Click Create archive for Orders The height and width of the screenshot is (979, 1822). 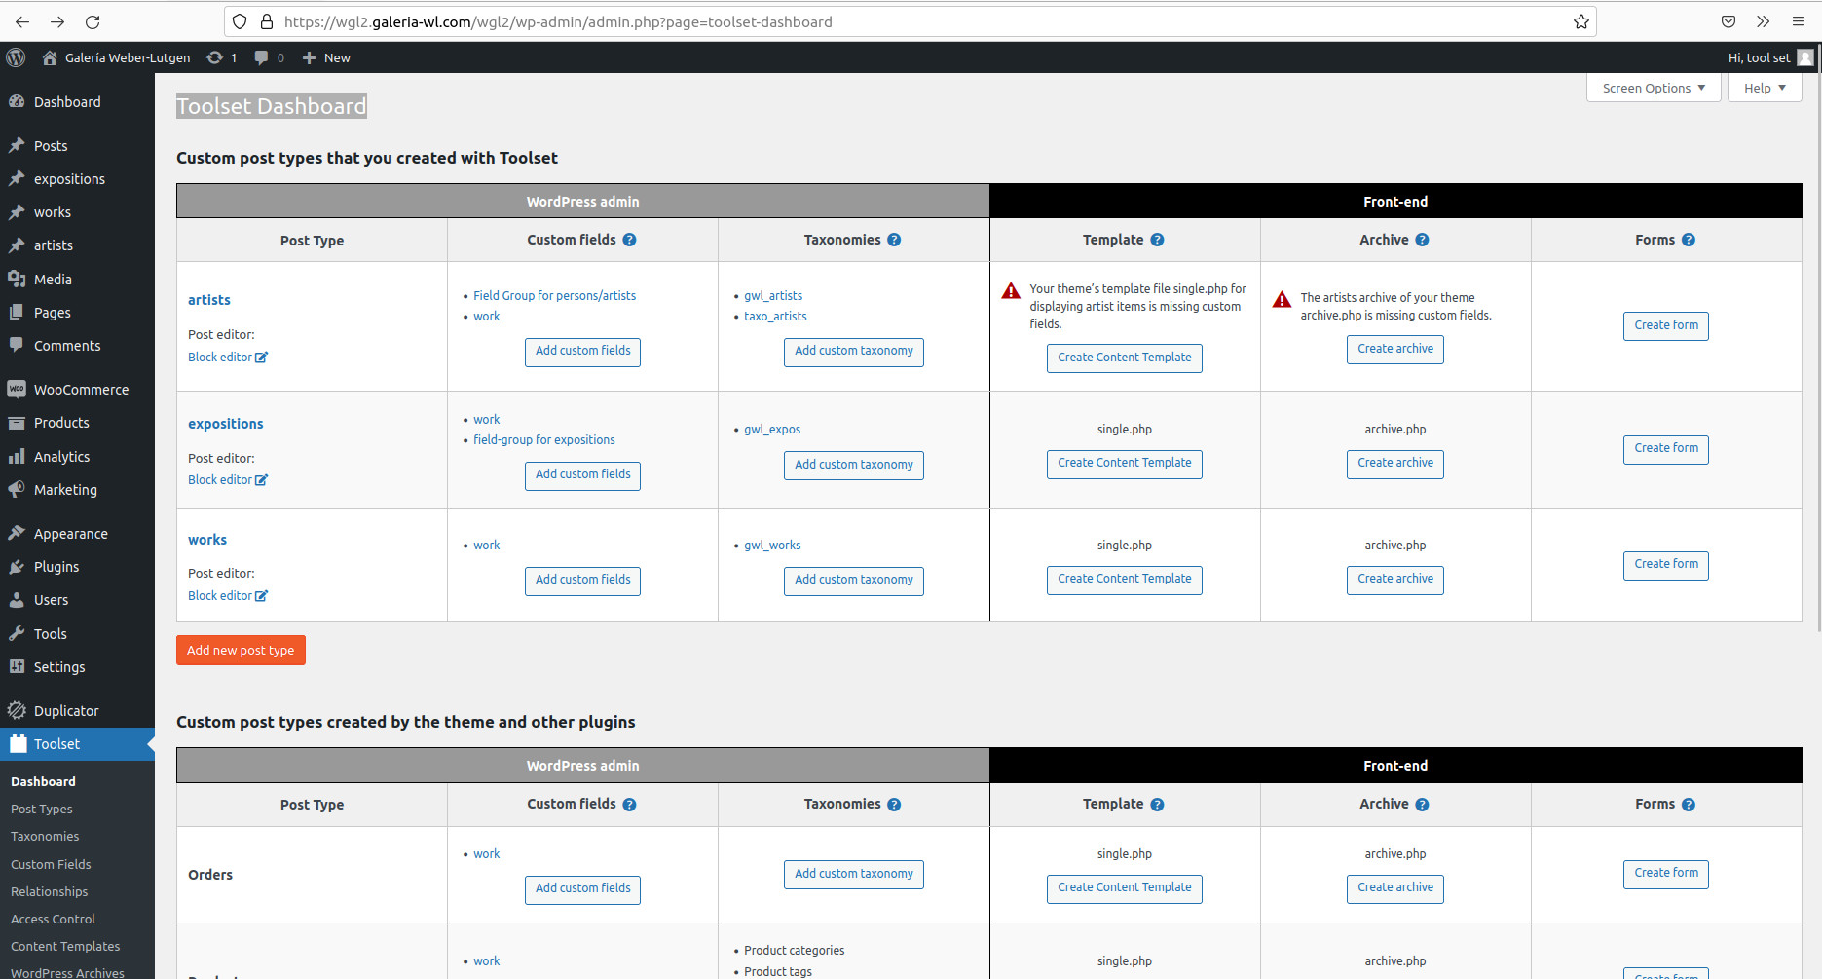point(1394,888)
